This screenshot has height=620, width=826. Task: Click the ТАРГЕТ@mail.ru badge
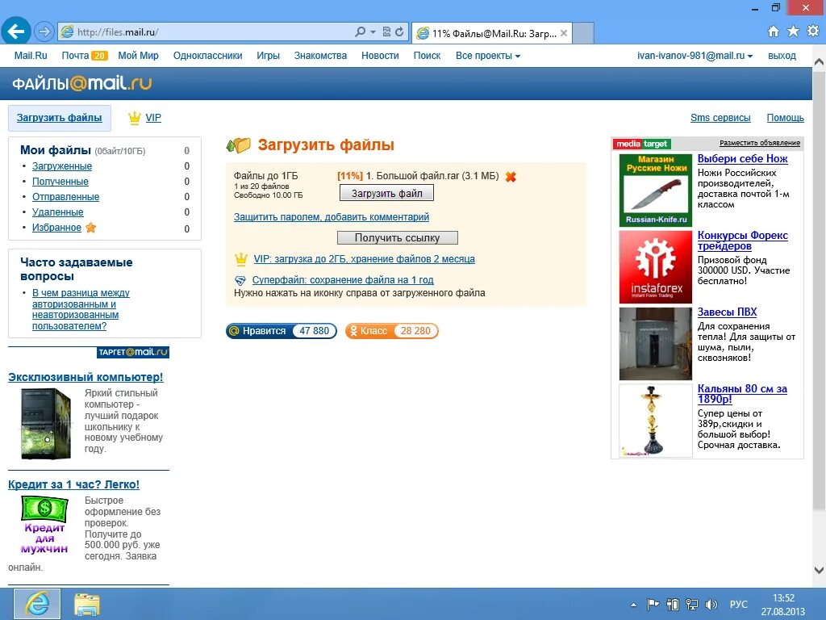133,352
